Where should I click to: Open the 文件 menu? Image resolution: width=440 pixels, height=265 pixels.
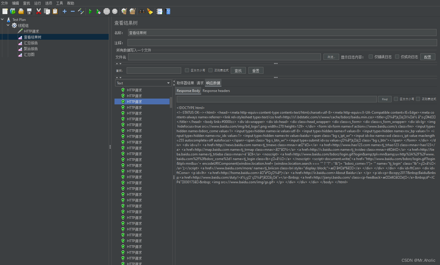tap(5, 3)
